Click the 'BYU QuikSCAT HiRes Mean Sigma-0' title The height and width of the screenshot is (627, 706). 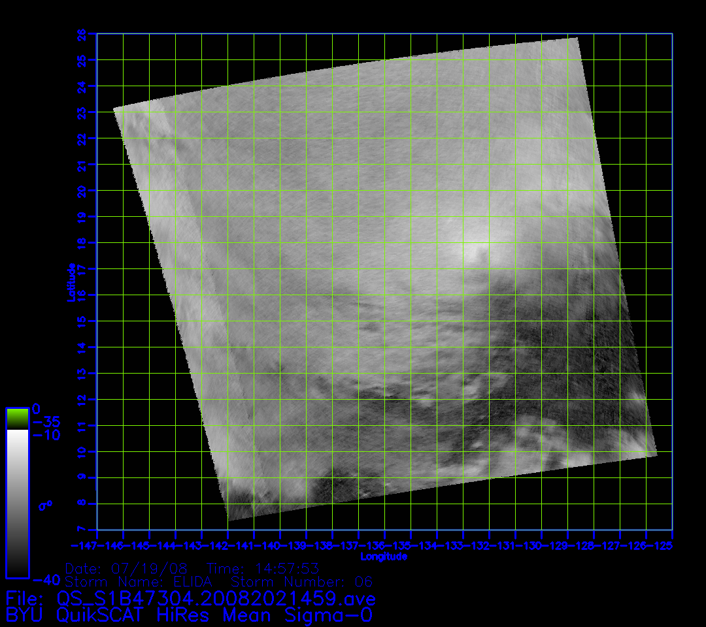click(189, 615)
